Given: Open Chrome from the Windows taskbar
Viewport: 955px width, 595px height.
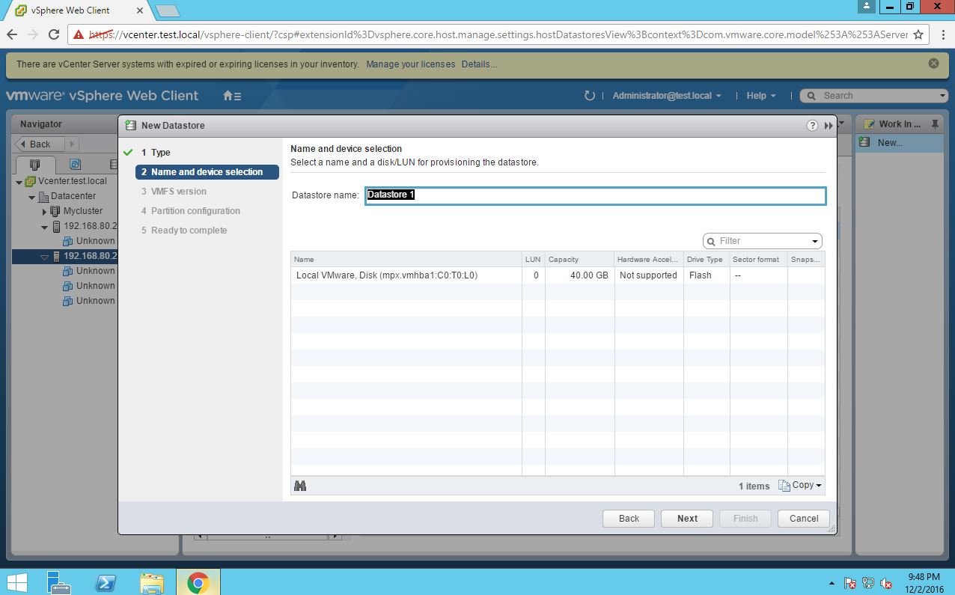Looking at the screenshot, I should [198, 582].
